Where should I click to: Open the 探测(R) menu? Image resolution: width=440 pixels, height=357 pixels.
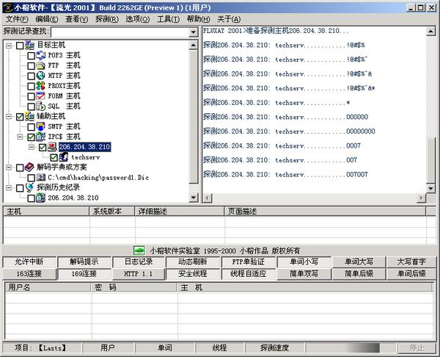coord(106,19)
